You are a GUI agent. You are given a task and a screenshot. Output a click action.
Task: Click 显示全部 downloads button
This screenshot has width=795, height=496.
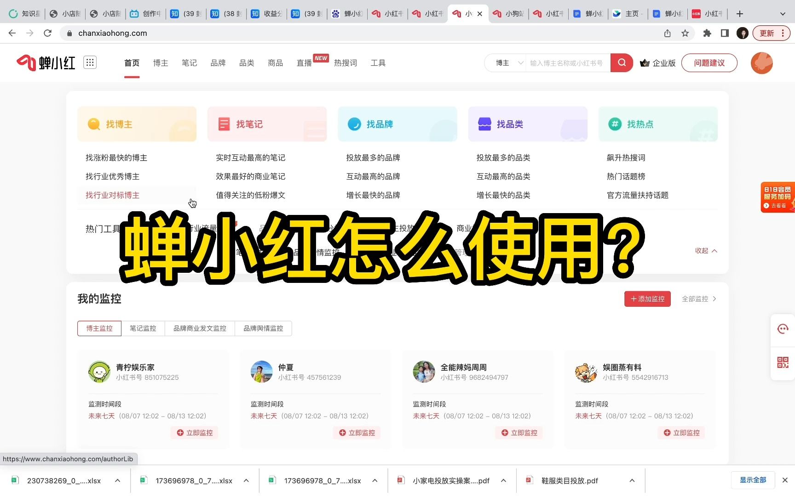pyautogui.click(x=753, y=480)
